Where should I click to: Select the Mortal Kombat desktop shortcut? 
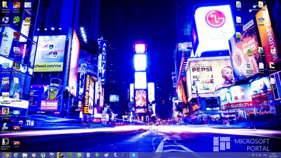point(17,7)
